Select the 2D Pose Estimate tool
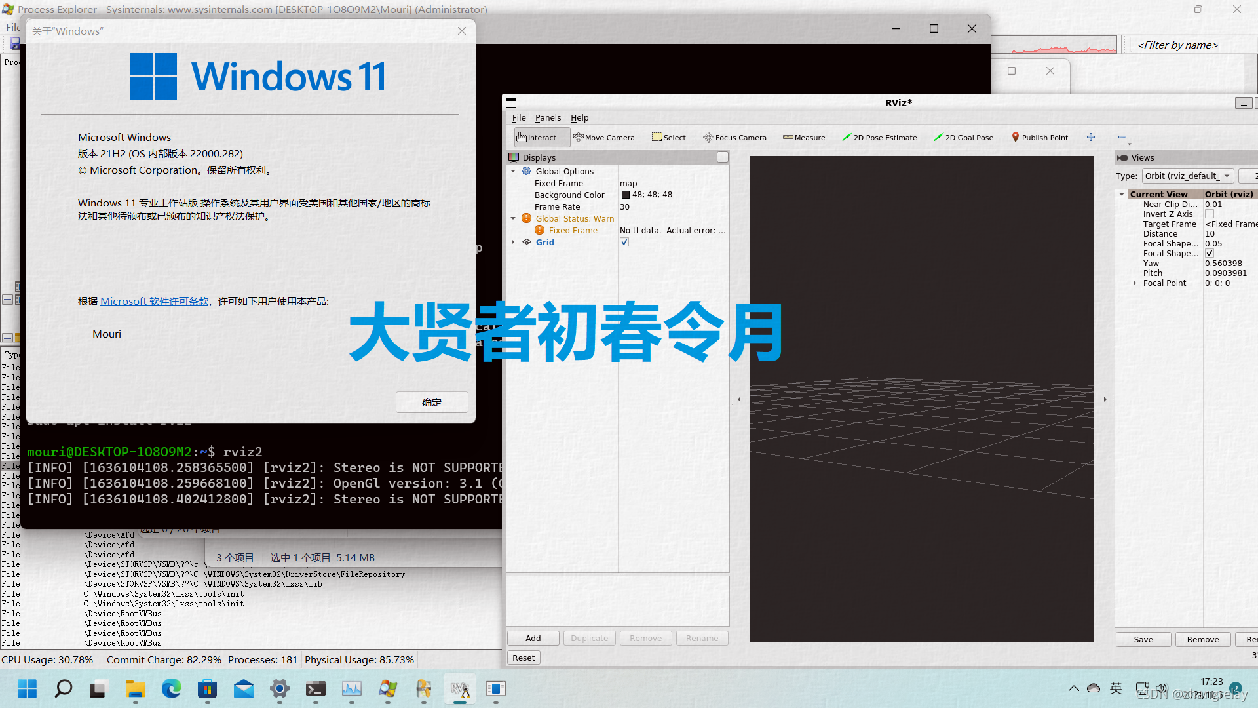The height and width of the screenshot is (708, 1258). click(x=879, y=138)
